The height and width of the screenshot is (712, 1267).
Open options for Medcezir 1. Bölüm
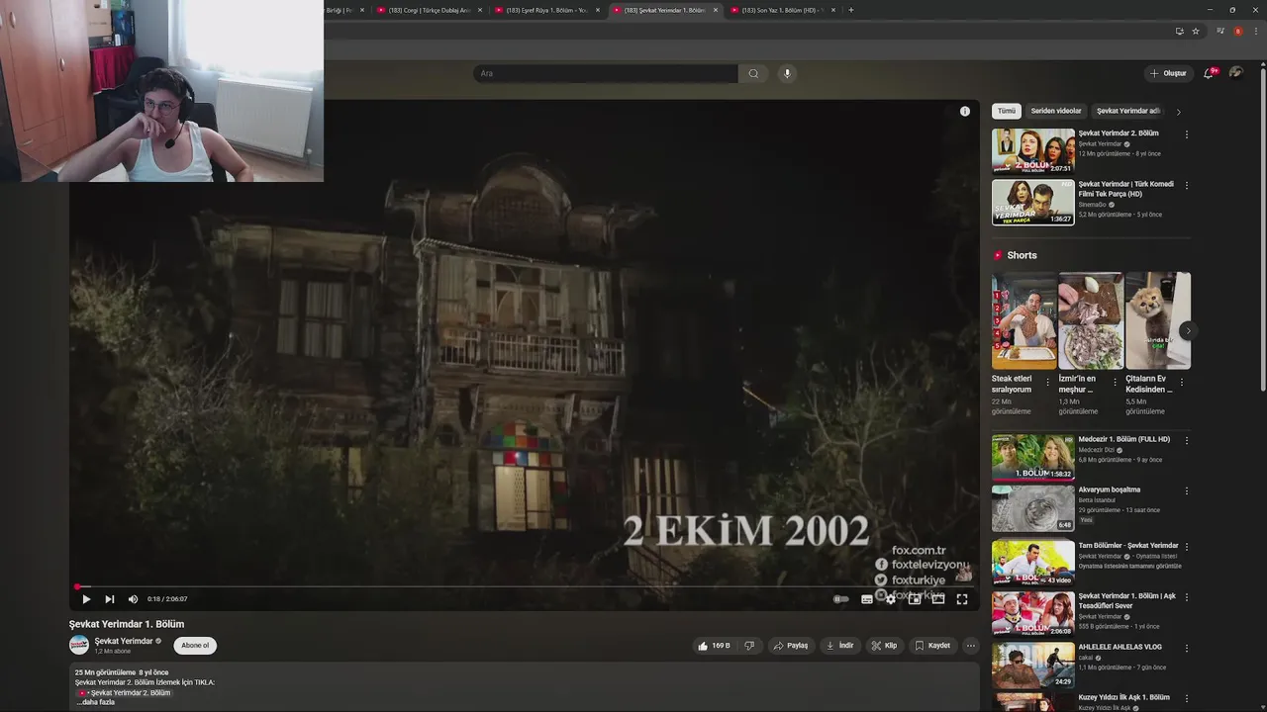[1187, 440]
